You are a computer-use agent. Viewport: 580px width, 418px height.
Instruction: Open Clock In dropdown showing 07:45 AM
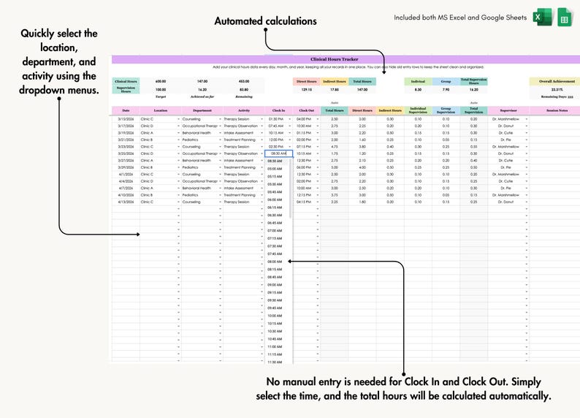click(x=289, y=126)
